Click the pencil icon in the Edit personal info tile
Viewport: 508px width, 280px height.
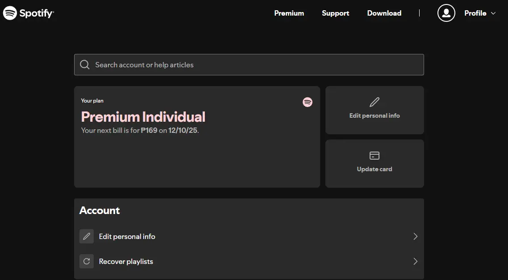[375, 102]
